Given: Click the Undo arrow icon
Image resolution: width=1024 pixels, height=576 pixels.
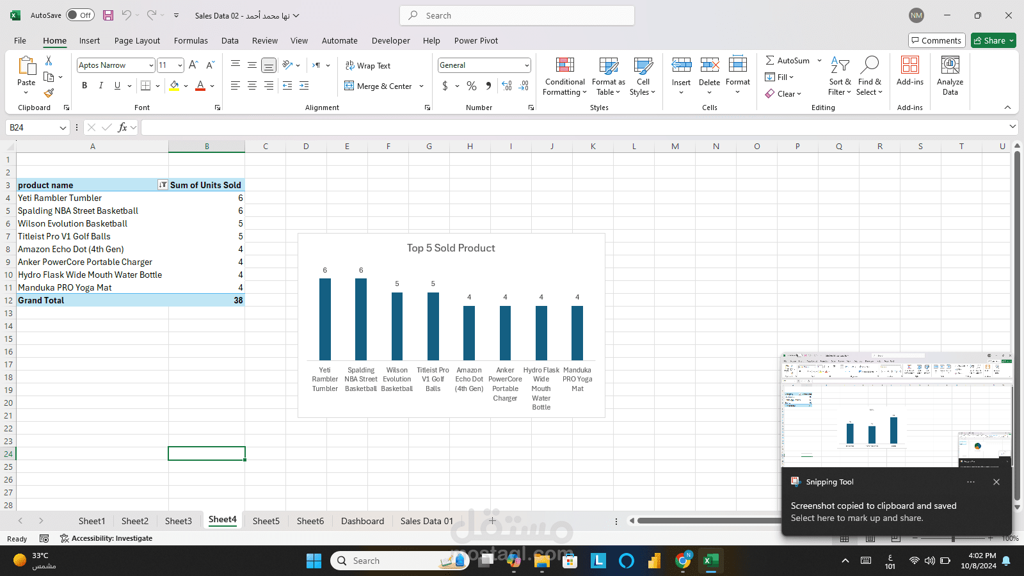Looking at the screenshot, I should 127,15.
